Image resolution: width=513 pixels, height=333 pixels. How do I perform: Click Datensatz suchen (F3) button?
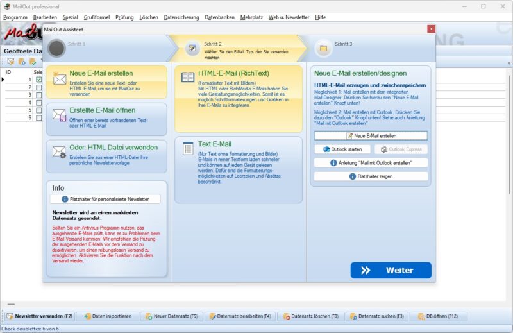click(377, 316)
